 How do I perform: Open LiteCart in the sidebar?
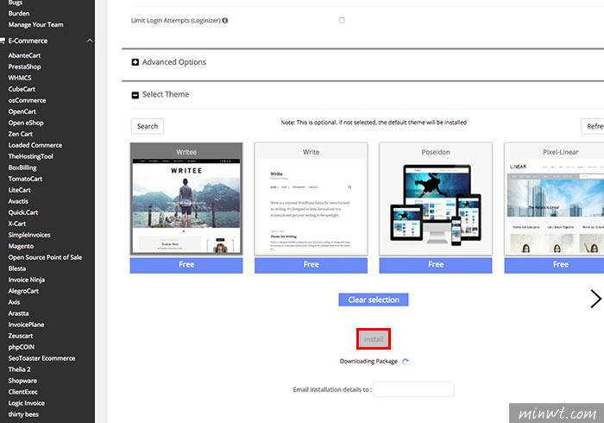[19, 190]
